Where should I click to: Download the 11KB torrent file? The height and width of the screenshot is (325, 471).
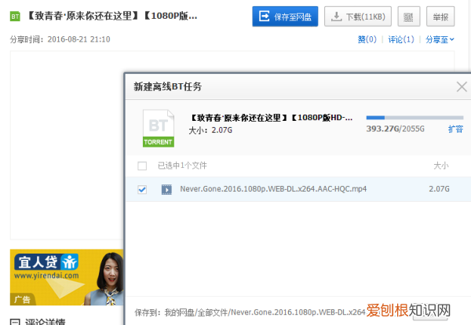pyautogui.click(x=358, y=16)
